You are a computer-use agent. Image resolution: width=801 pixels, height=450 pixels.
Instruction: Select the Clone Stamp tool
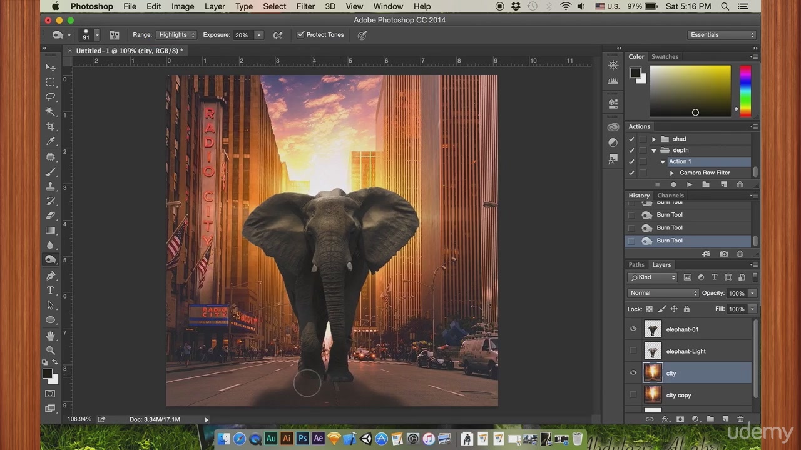(x=50, y=186)
